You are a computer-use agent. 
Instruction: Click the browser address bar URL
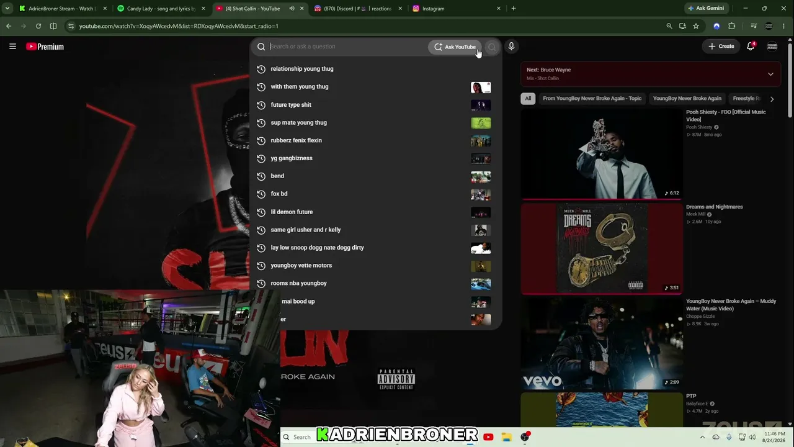click(179, 26)
